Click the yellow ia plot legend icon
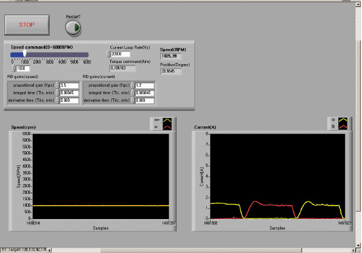 coord(343,120)
